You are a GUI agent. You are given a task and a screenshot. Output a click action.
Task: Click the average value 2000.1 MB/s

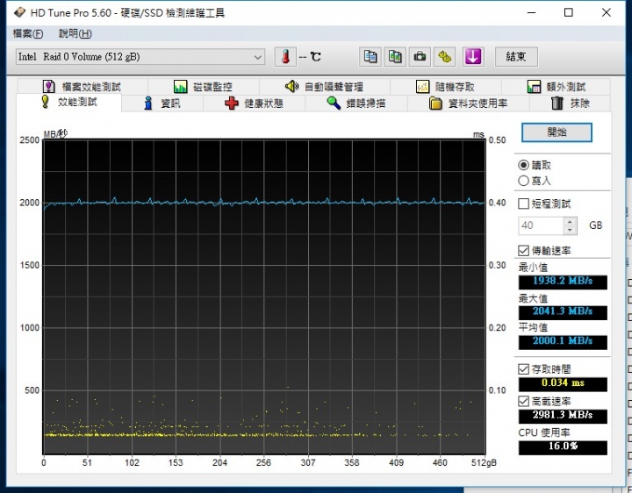(x=563, y=341)
